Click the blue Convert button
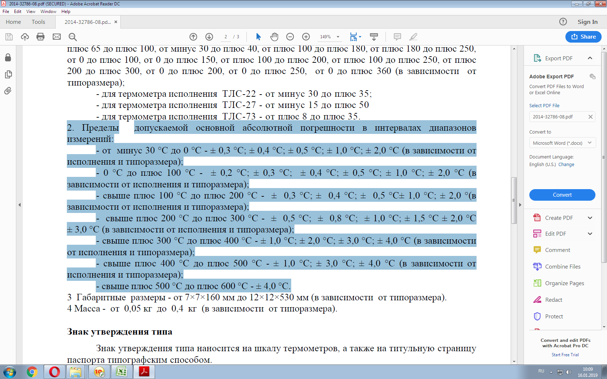The image size is (607, 379). pyautogui.click(x=562, y=195)
